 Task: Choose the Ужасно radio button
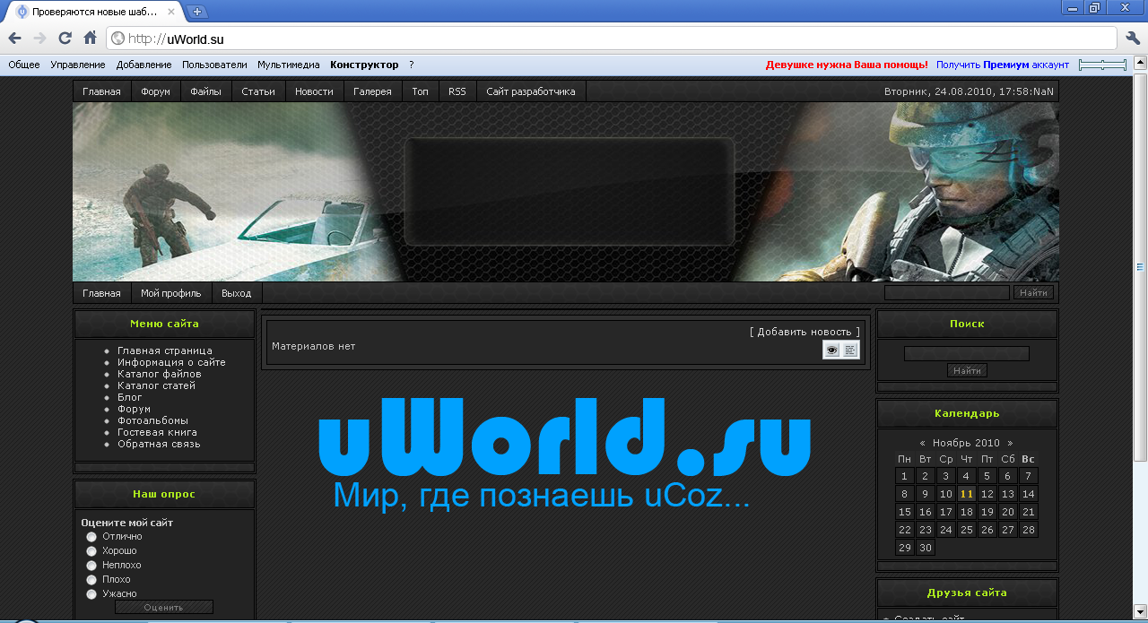click(91, 594)
